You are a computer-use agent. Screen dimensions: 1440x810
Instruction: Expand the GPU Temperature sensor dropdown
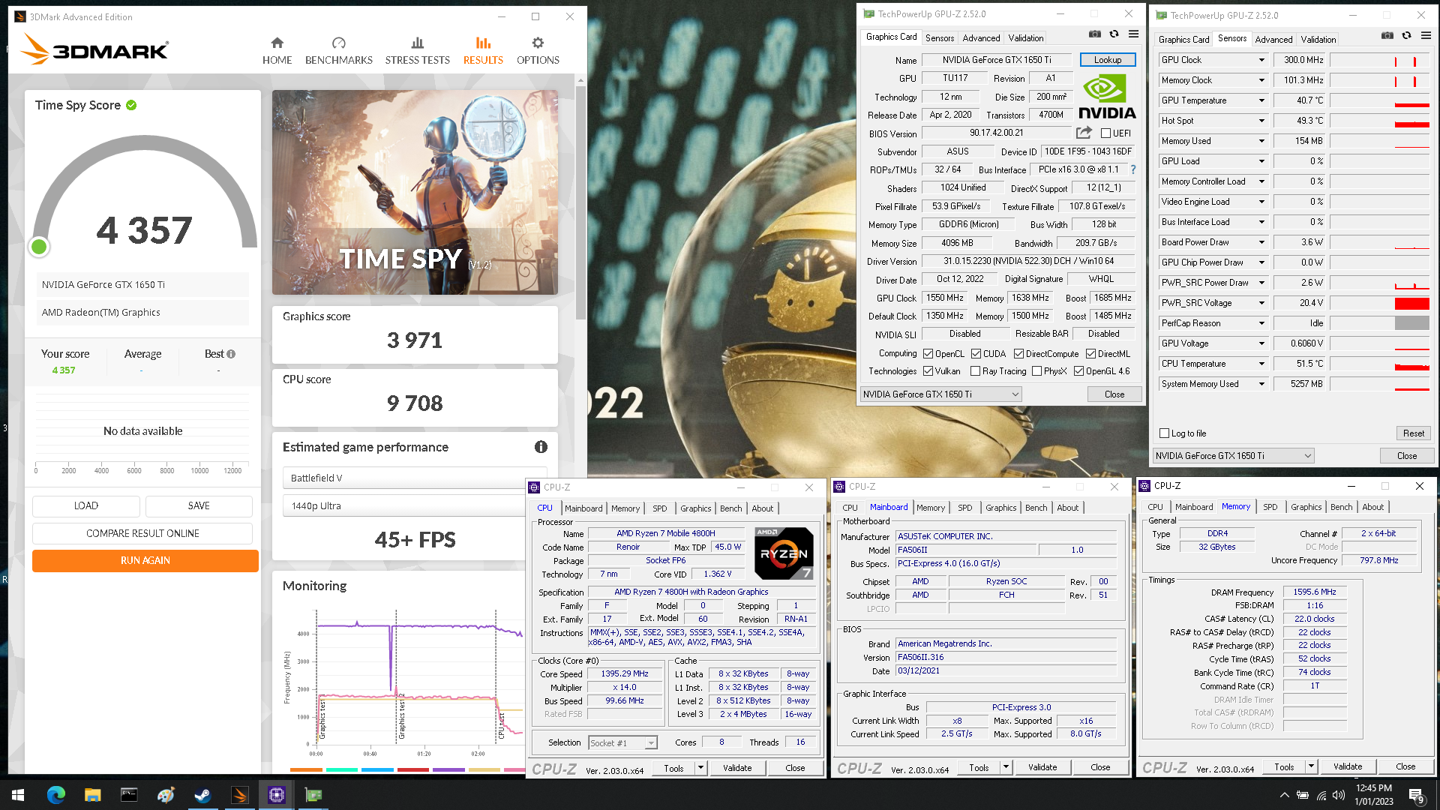pyautogui.click(x=1261, y=100)
